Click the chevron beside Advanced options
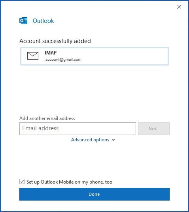Image resolution: width=189 pixels, height=212 pixels. click(114, 140)
